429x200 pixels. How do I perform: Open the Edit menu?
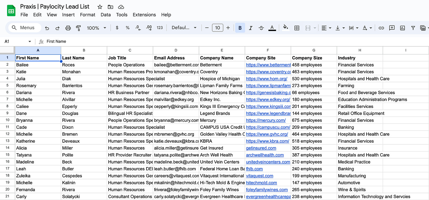click(x=37, y=15)
